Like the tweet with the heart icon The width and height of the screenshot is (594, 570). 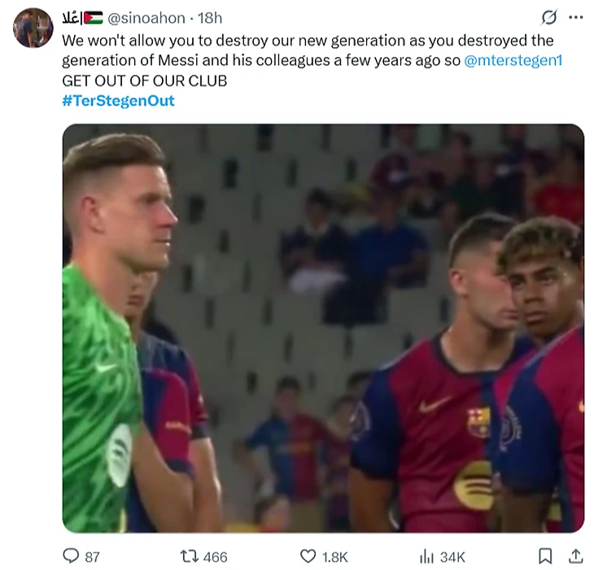click(x=308, y=556)
